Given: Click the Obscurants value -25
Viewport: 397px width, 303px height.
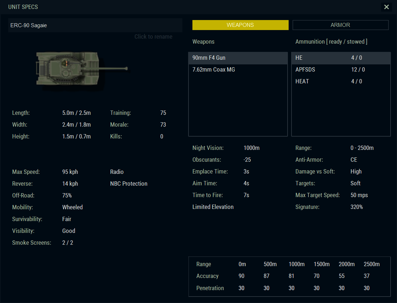Looking at the screenshot, I should click(x=247, y=160).
